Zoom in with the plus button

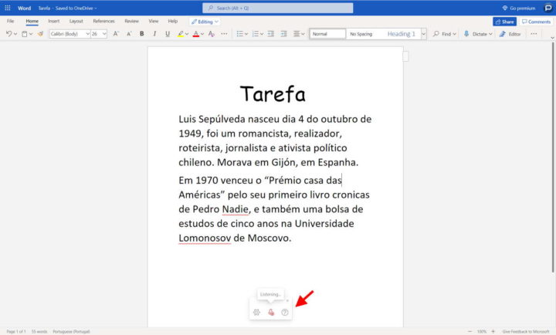(x=493, y=331)
